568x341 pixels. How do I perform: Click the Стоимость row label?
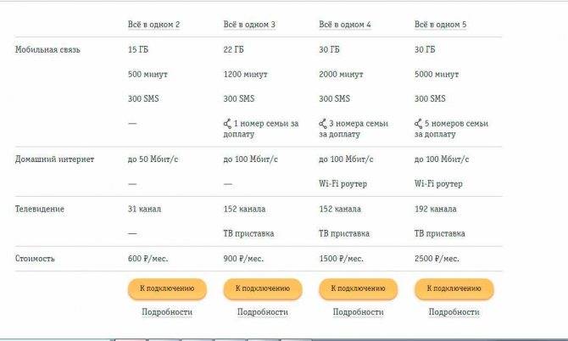tap(35, 259)
